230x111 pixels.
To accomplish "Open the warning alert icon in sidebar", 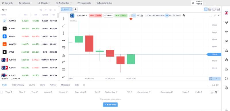I will [226, 69].
